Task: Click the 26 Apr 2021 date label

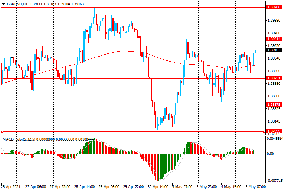Action: (x=11, y=186)
